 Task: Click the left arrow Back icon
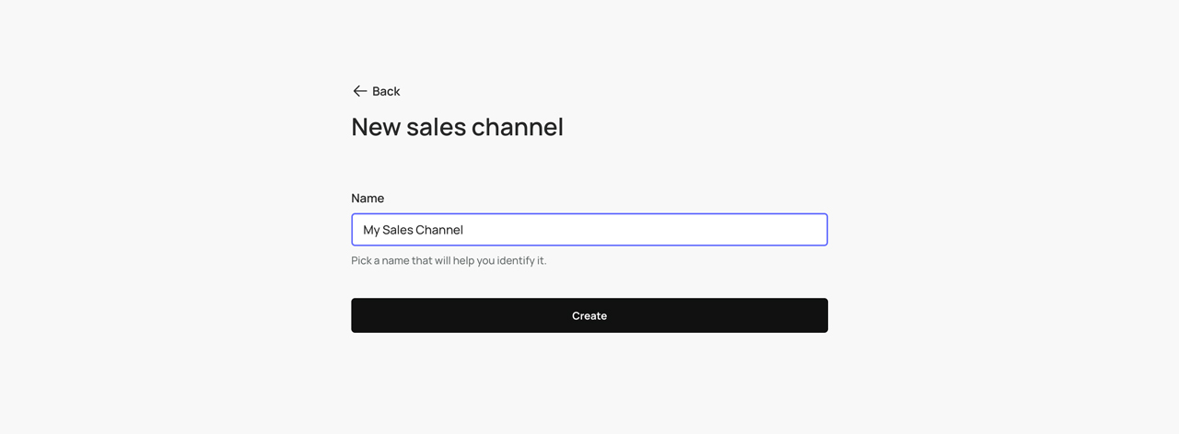pyautogui.click(x=359, y=91)
